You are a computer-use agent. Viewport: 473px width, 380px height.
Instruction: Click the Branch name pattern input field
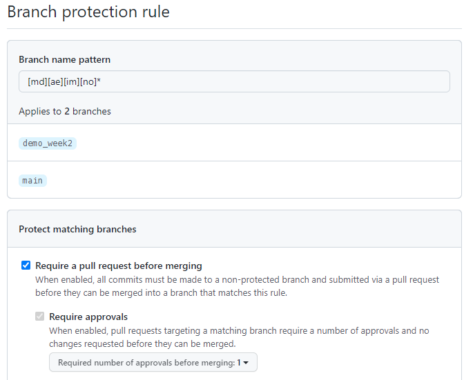tap(234, 81)
